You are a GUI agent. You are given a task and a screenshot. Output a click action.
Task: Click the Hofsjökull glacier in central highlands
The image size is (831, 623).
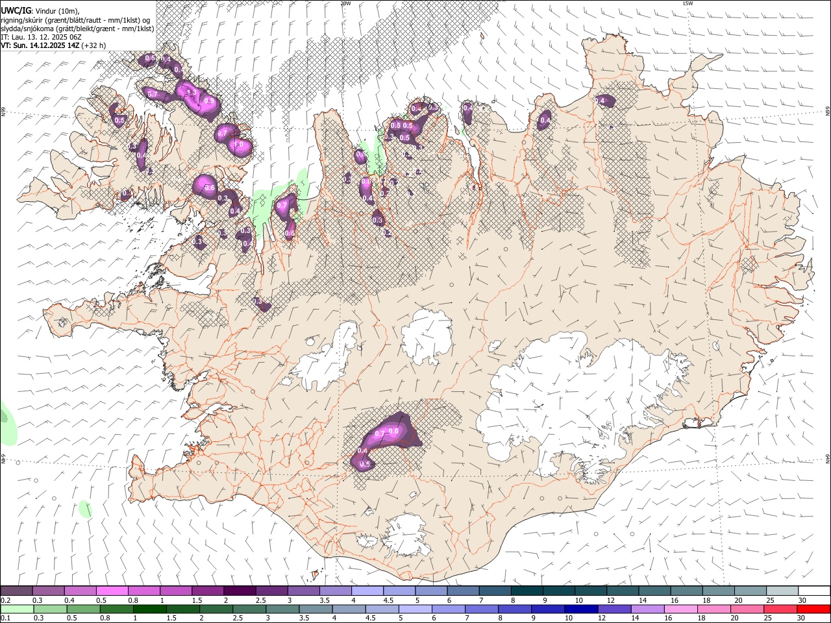click(427, 336)
